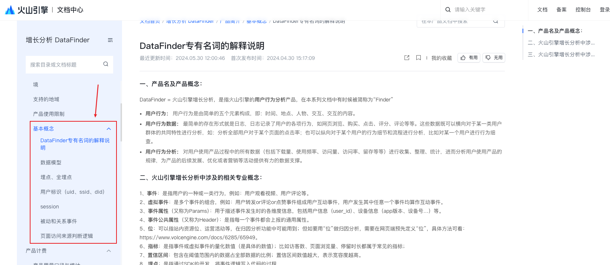
Task: Toggle the sidebar menu icon next to 增长分析 DataFinder
Action: 110,40
